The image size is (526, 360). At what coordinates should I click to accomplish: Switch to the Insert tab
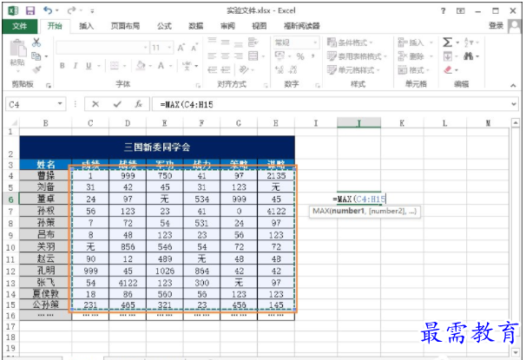(x=86, y=26)
